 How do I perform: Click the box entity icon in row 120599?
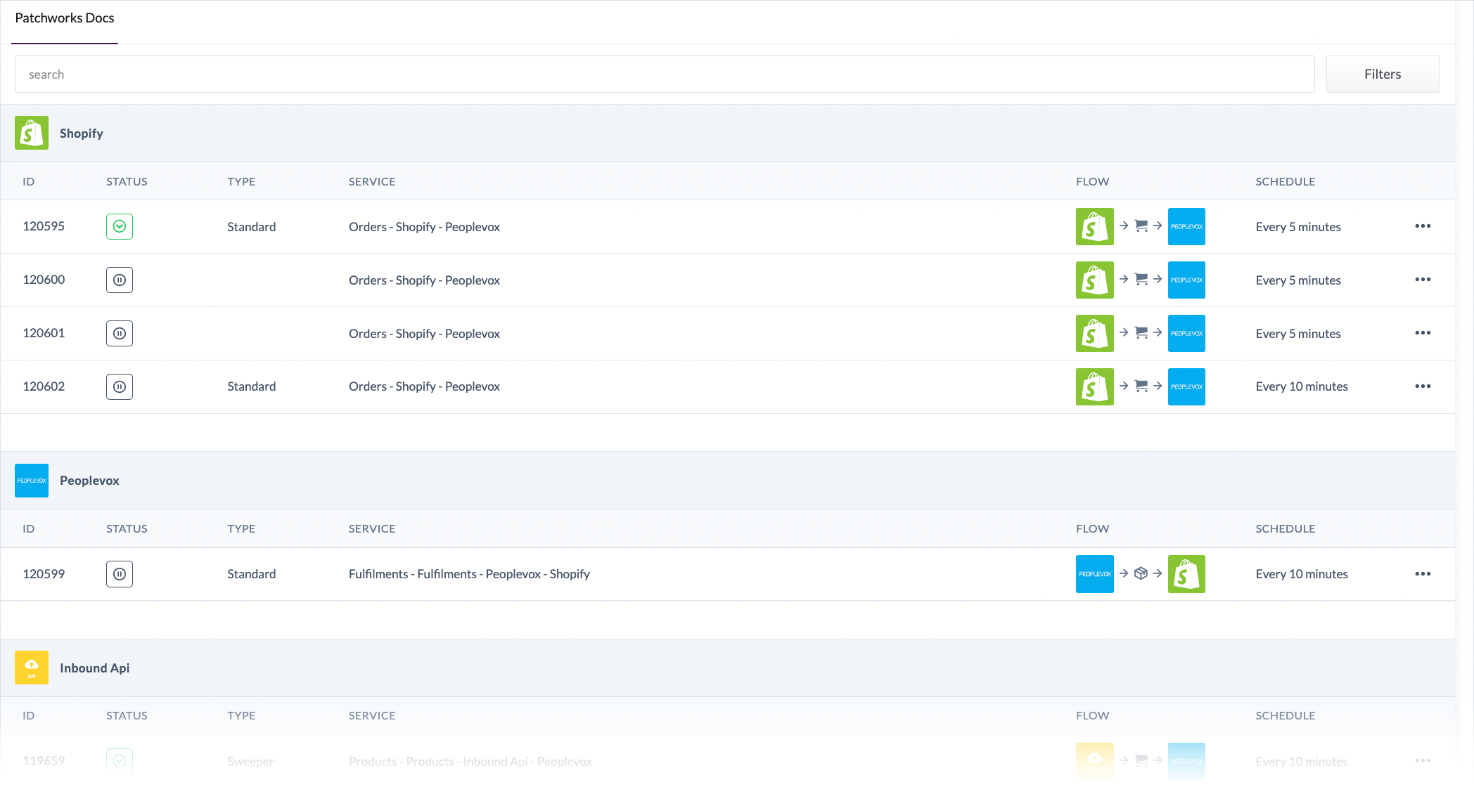click(1141, 573)
